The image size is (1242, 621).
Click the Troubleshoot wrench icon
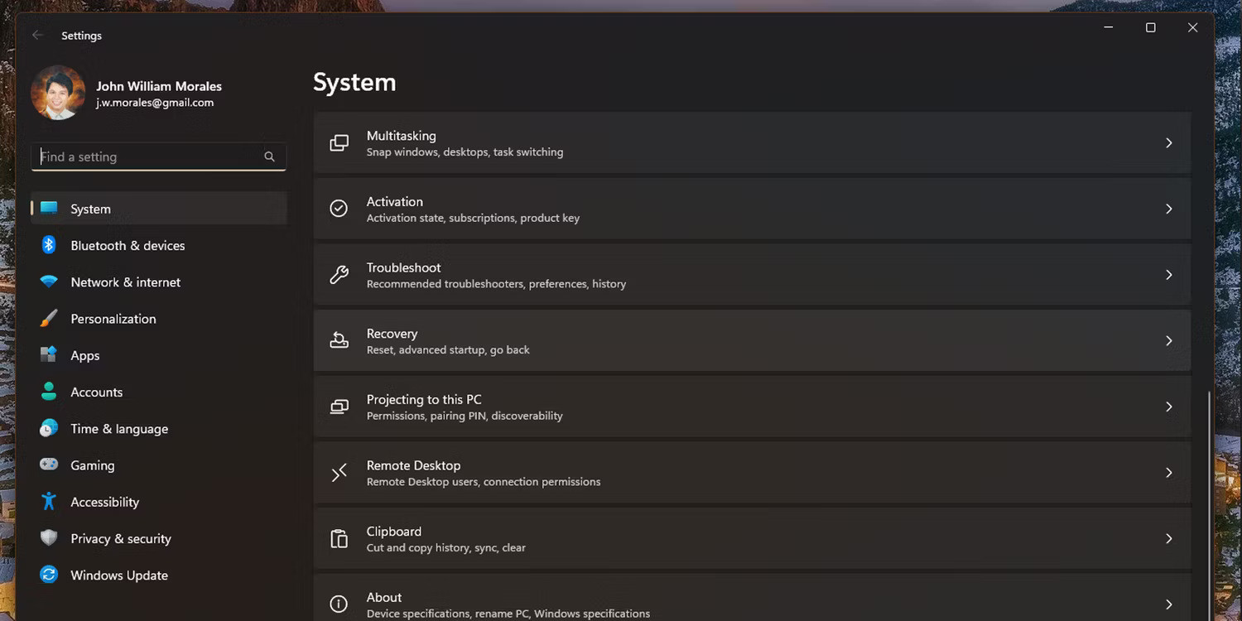coord(339,274)
